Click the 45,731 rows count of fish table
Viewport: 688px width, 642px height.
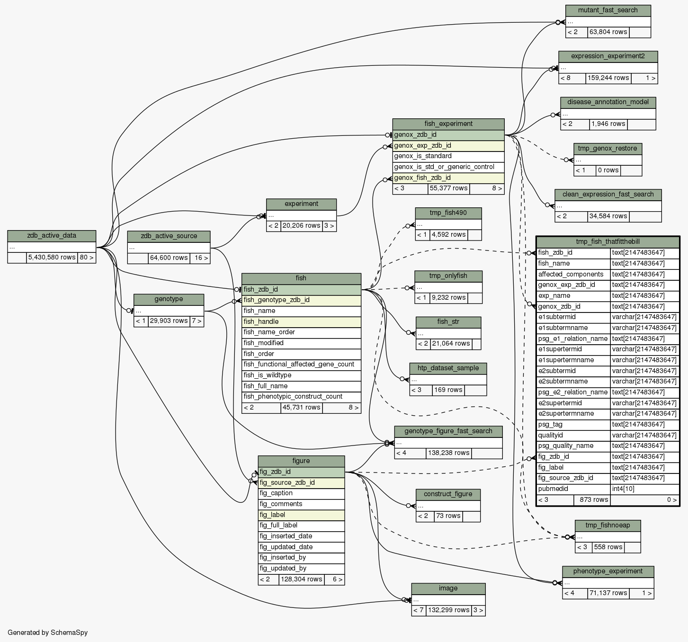point(301,408)
